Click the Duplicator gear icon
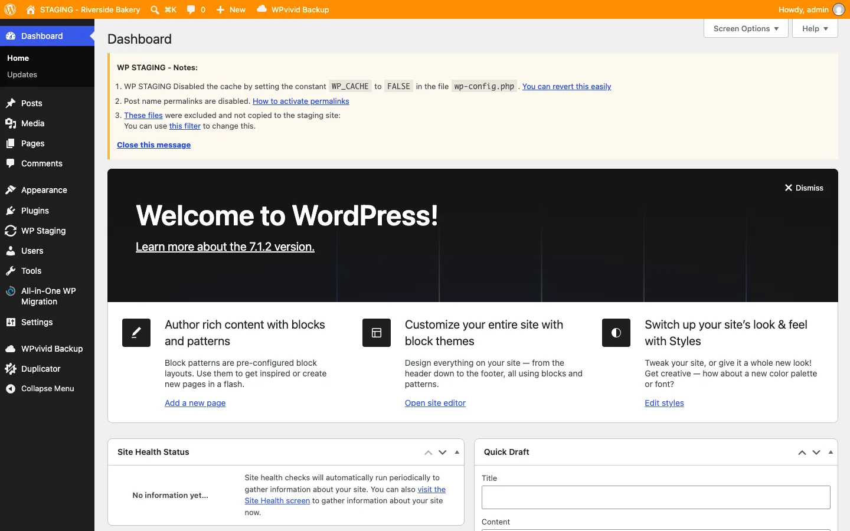The height and width of the screenshot is (531, 850). click(11, 369)
